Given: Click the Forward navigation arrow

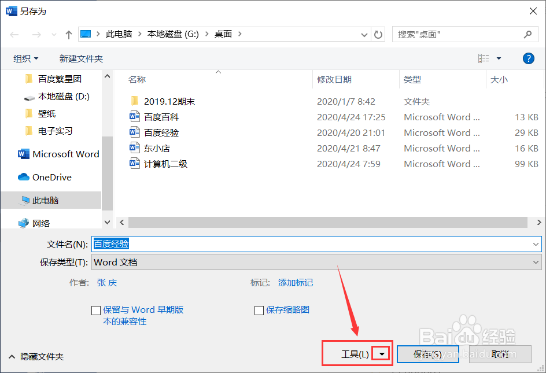Looking at the screenshot, I should click(36, 35).
